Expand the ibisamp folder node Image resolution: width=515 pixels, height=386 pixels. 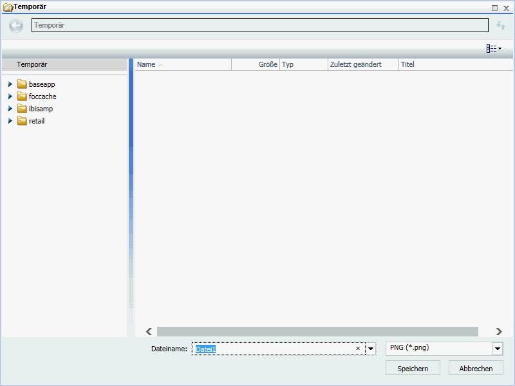[x=10, y=109]
